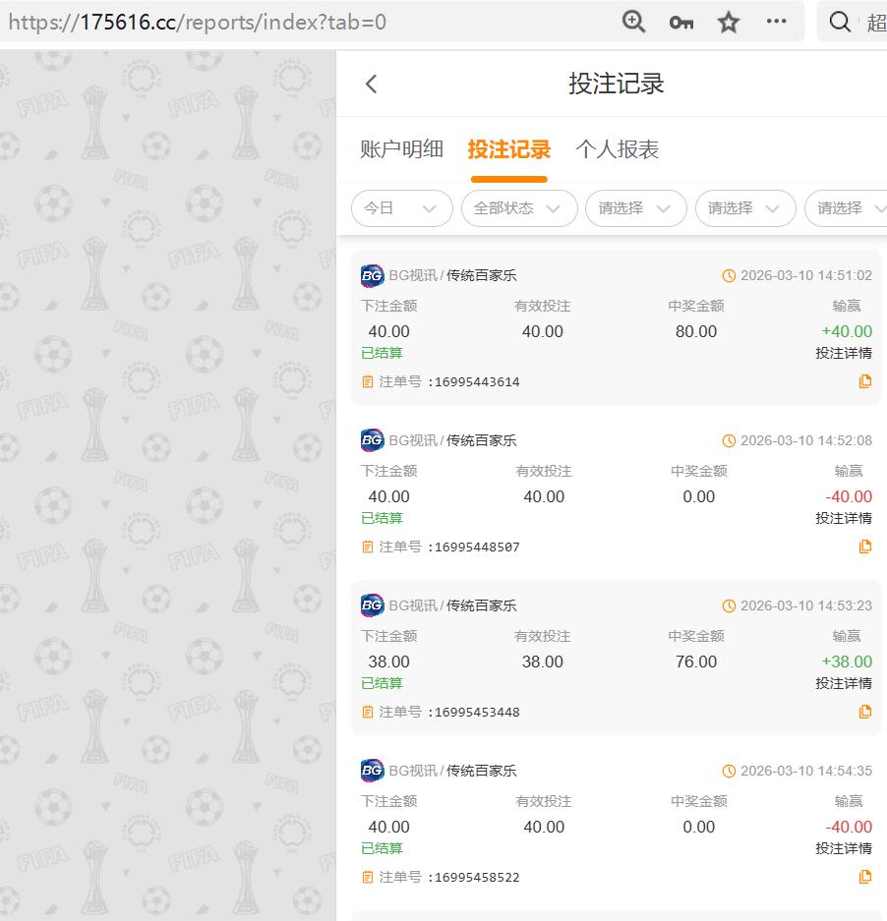Switch to the 账户明细 tab

tap(403, 148)
